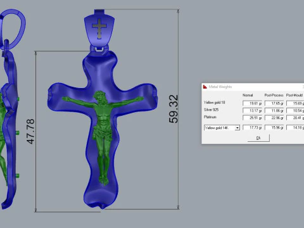This screenshot has height=228, width=304.
Task: Click the "Post-Process" column header
Action: (274, 95)
